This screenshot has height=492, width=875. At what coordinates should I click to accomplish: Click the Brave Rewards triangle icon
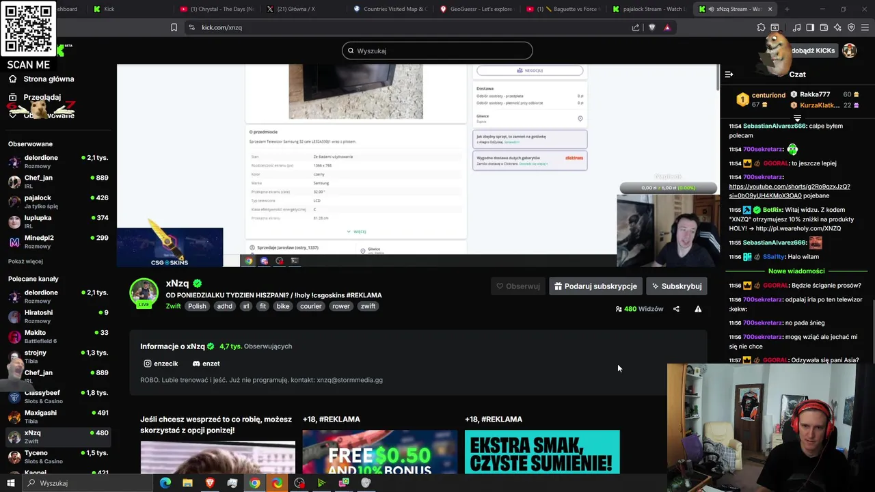[667, 27]
